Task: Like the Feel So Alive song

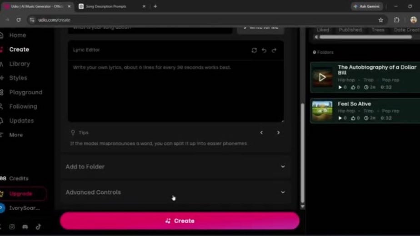Action: point(353,118)
